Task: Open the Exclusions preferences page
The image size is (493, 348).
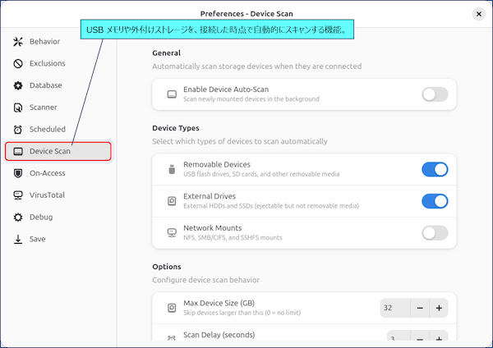Action: coord(58,63)
